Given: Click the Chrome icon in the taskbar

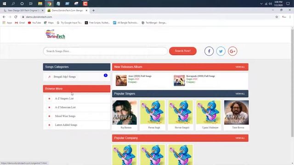Looking at the screenshot, I should coord(49,4).
